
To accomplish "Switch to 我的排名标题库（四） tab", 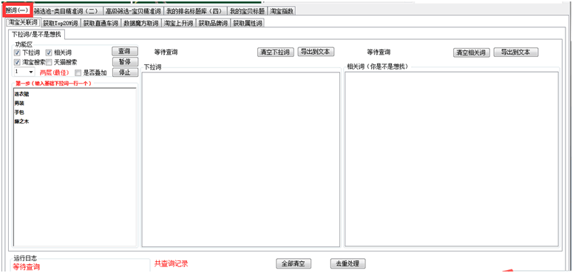I will 195,11.
